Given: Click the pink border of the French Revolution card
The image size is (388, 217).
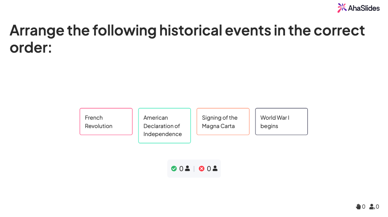Looking at the screenshot, I should click(80, 122).
